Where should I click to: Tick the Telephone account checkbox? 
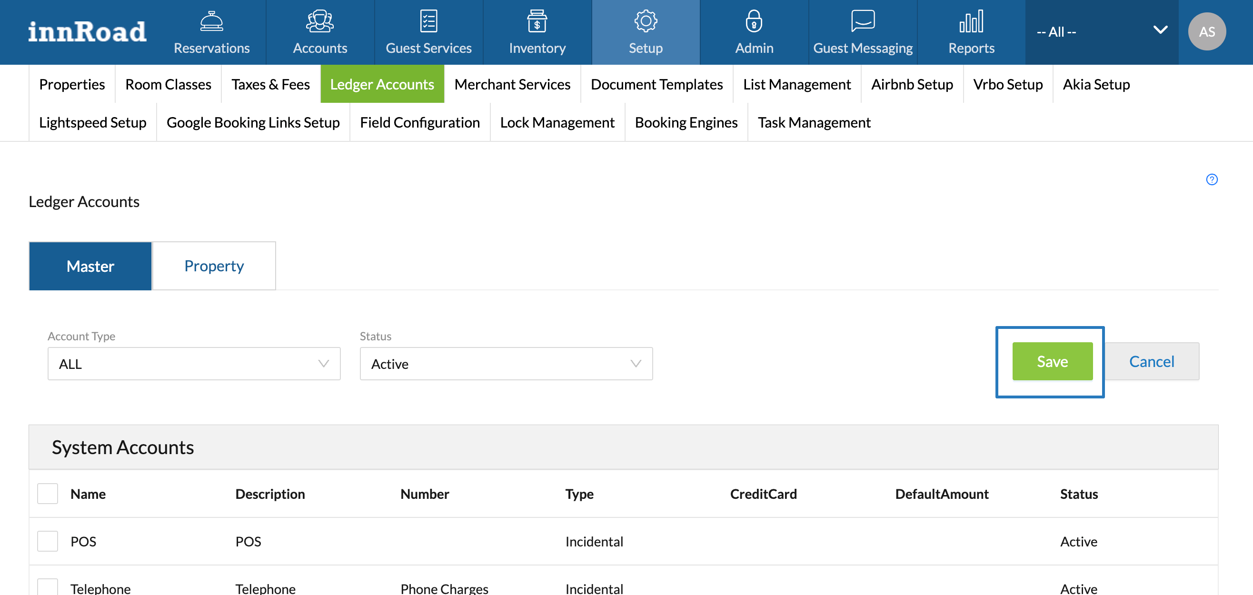(48, 587)
